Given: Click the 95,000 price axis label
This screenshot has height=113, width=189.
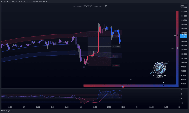Looking at the screenshot, I should [184, 84].
